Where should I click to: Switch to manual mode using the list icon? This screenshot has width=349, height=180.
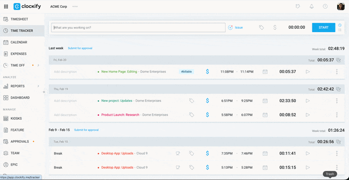point(340,30)
